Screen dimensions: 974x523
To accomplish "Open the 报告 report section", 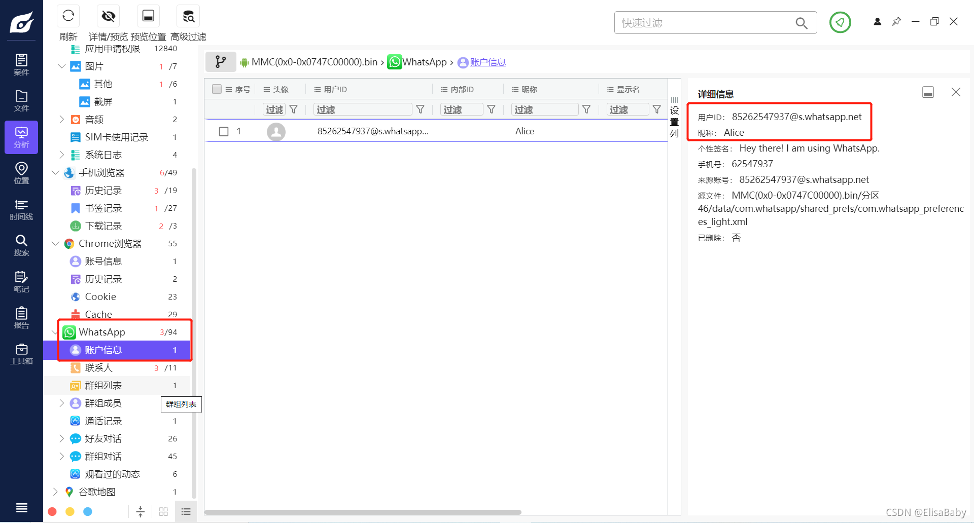I will [21, 318].
